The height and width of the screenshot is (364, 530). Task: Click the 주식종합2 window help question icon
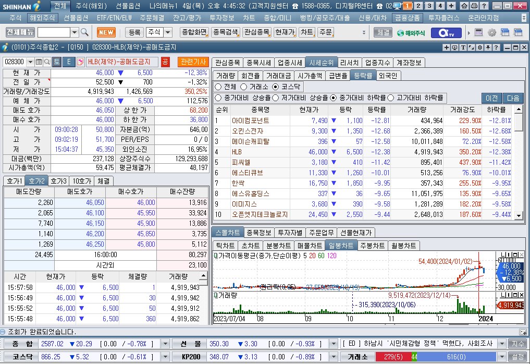click(496, 47)
